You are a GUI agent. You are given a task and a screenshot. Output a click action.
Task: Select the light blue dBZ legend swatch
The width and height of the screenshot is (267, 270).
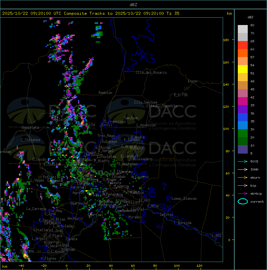(x=243, y=125)
